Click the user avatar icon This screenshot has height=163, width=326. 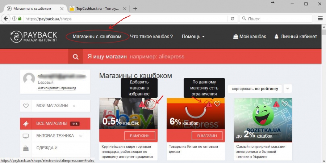[29, 79]
